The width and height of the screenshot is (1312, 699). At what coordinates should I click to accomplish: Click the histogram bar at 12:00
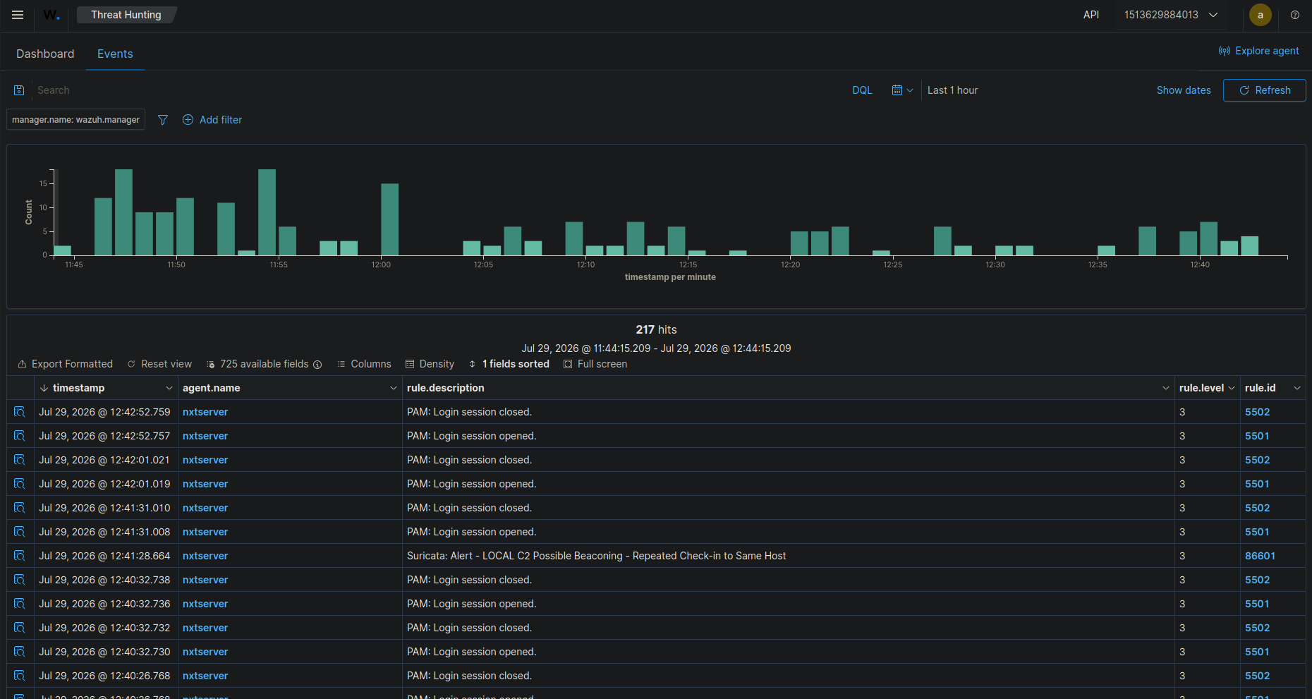pos(390,219)
